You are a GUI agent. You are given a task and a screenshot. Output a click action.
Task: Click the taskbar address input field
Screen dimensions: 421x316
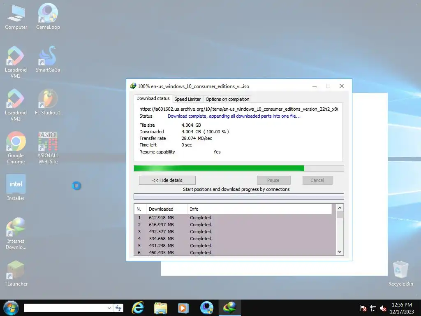pos(65,308)
